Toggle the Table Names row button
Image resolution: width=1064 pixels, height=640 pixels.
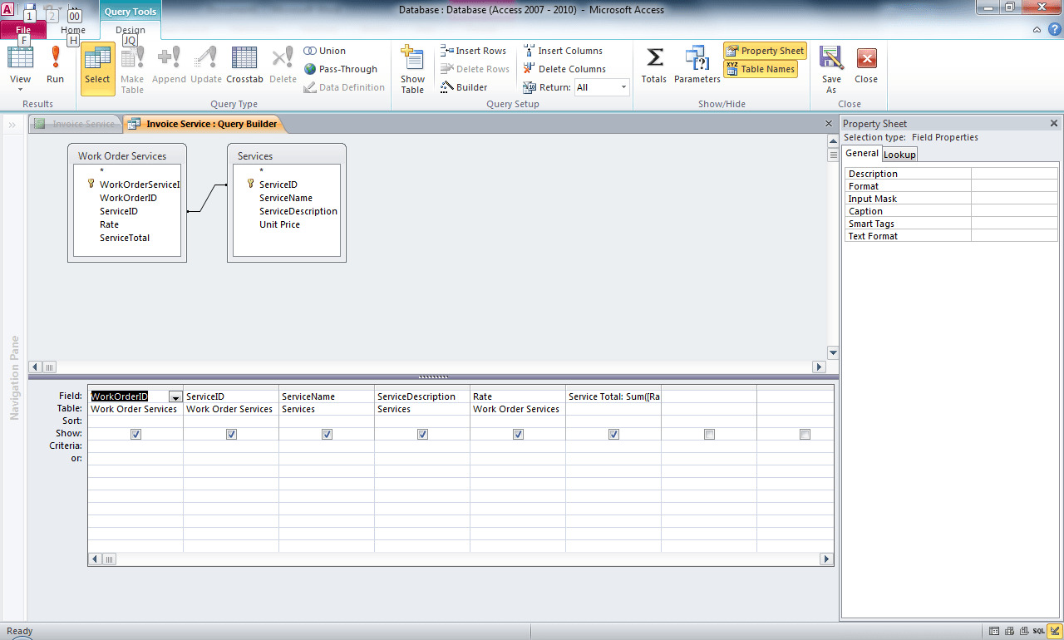pyautogui.click(x=761, y=69)
